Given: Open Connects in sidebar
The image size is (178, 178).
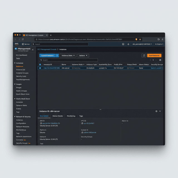Looking at the screenshot, I should pos(19,140).
